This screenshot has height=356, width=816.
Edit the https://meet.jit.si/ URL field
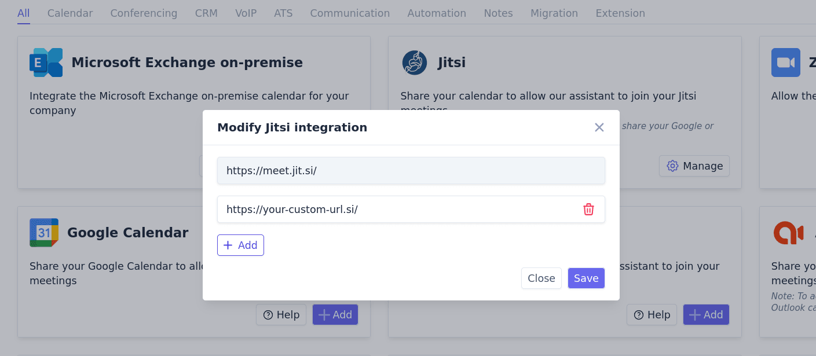411,171
